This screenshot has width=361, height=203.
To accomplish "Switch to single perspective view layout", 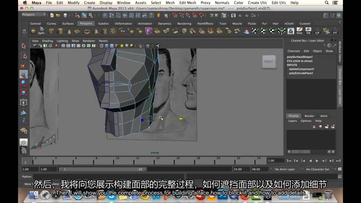I will tap(24, 142).
